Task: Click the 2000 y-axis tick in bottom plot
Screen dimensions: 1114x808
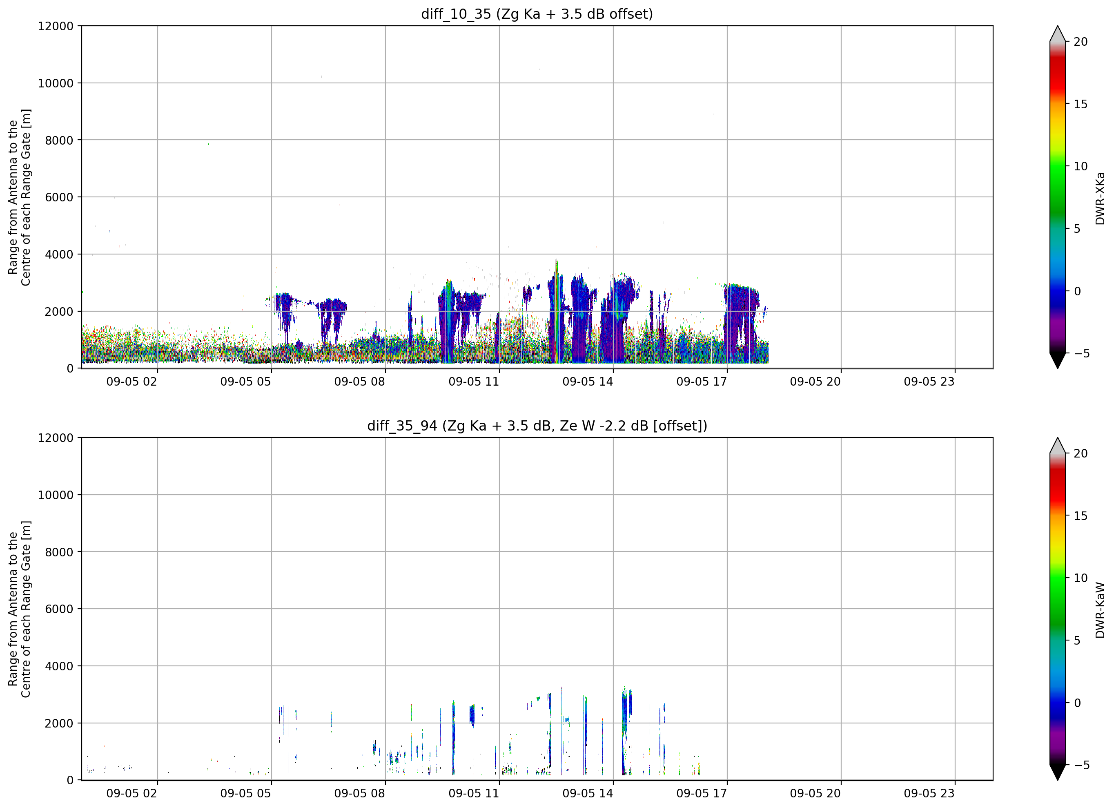Action: (59, 723)
